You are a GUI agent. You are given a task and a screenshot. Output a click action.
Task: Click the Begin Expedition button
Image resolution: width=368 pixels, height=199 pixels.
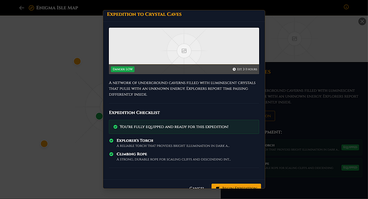pos(236,186)
